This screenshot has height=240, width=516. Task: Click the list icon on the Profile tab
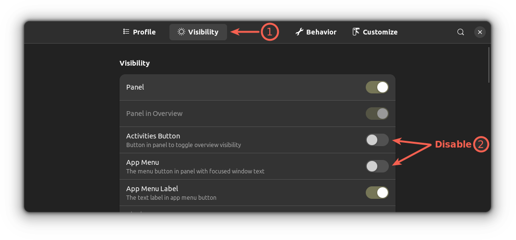pyautogui.click(x=126, y=32)
